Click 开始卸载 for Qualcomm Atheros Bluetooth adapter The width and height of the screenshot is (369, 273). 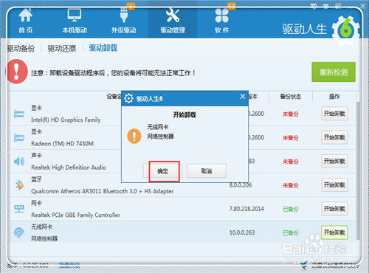pos(334,184)
